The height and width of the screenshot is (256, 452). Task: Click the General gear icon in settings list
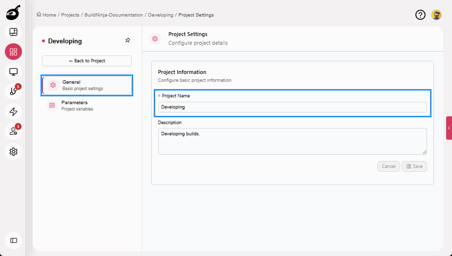[53, 85]
